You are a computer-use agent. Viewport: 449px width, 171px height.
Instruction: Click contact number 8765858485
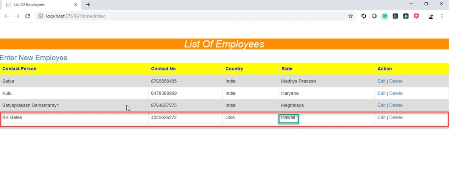(x=164, y=81)
